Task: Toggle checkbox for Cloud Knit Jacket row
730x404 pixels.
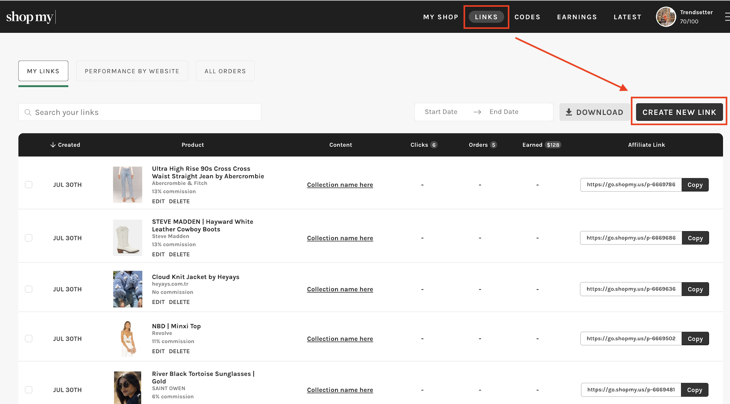Action: (x=28, y=289)
